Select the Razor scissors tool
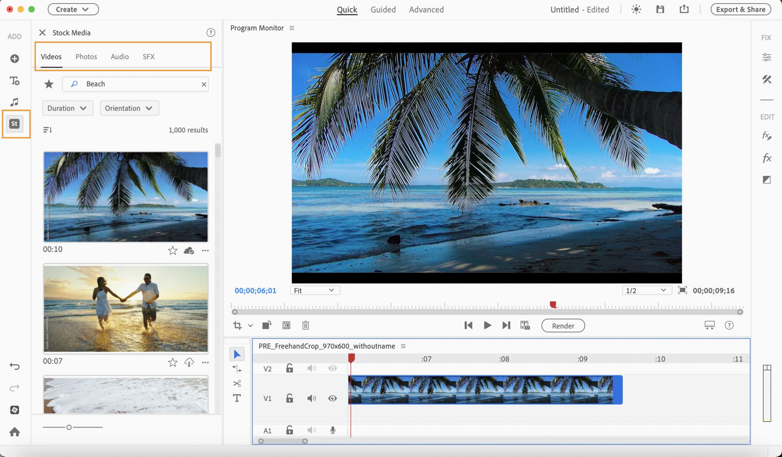Viewport: 782px width, 457px height. click(x=237, y=383)
